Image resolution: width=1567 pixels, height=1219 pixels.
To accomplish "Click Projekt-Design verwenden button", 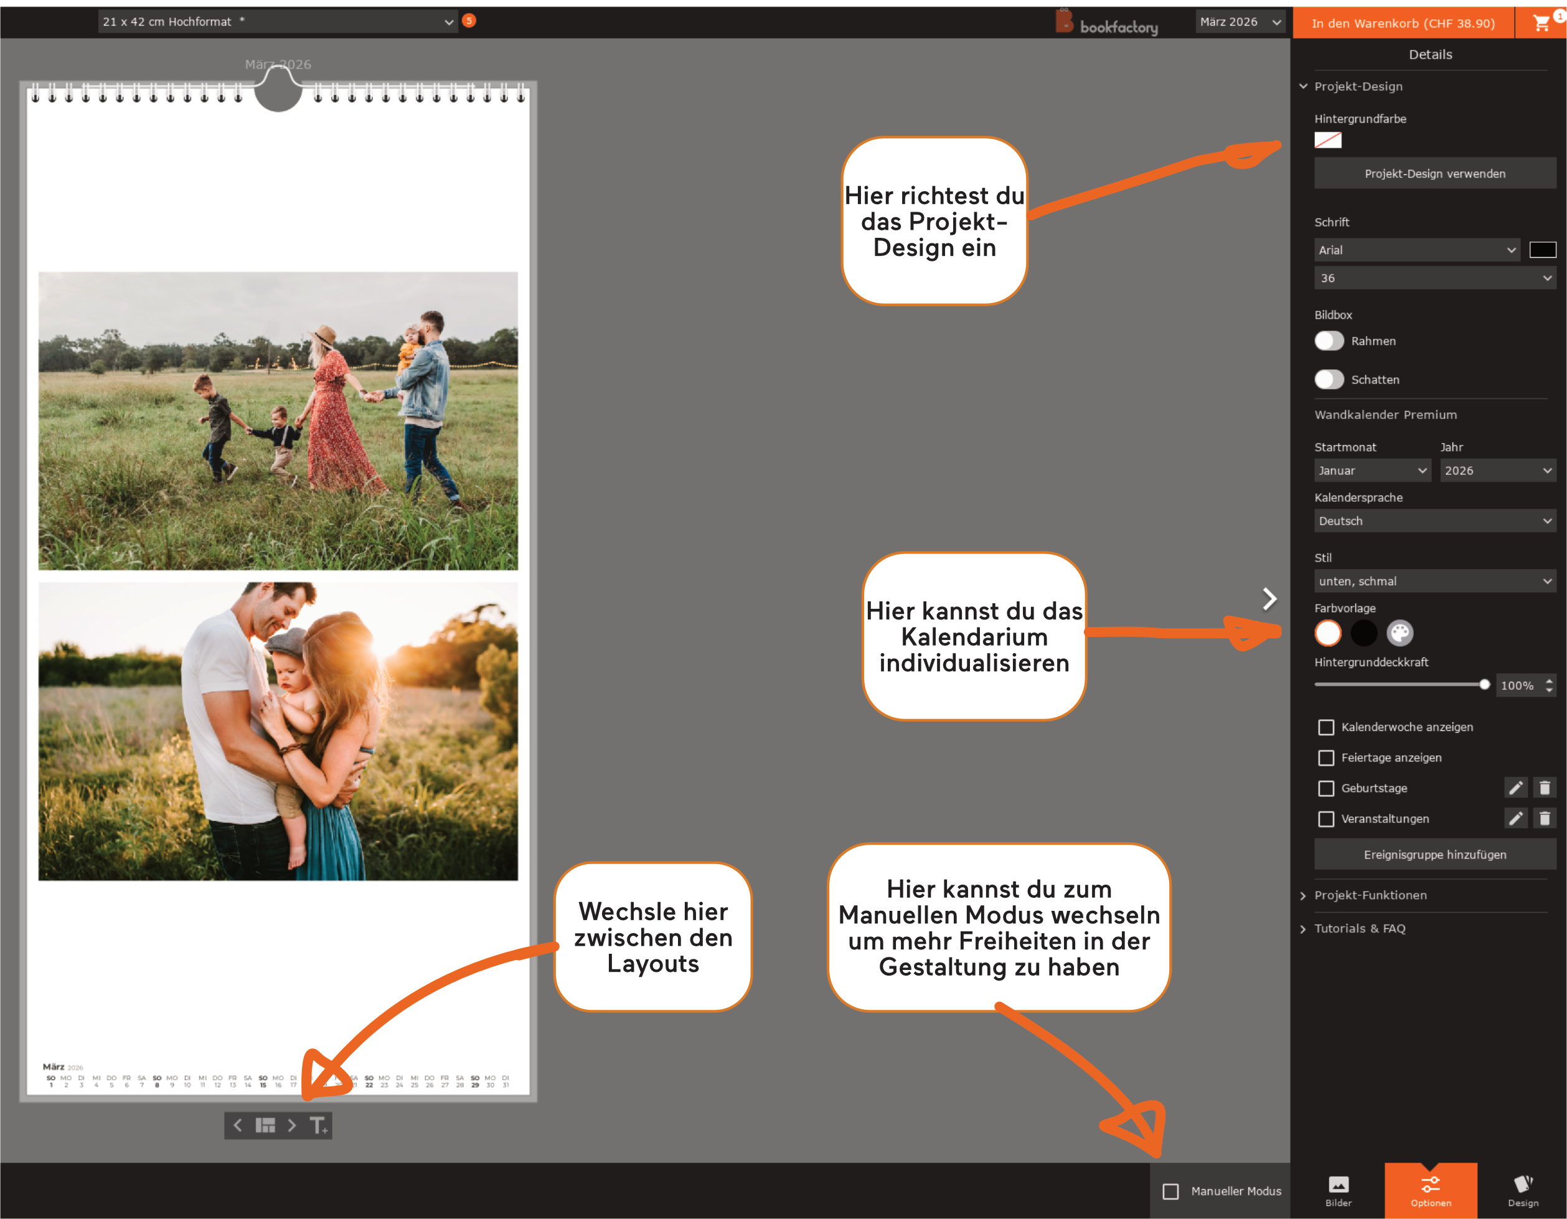I will pos(1434,174).
